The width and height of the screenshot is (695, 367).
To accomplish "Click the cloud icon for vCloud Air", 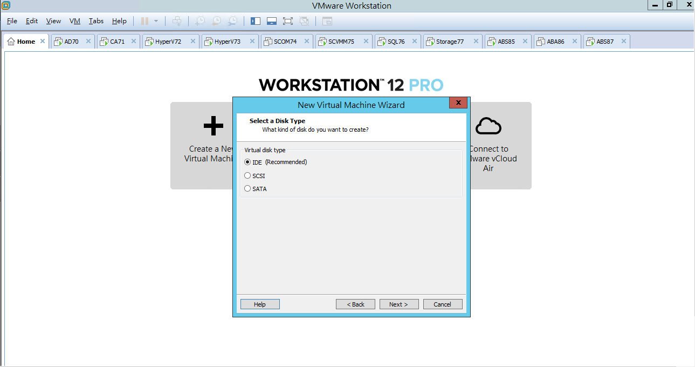I will pyautogui.click(x=488, y=126).
